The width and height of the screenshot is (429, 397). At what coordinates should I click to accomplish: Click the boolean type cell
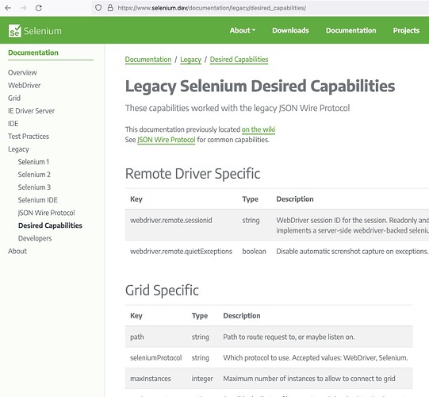click(254, 251)
